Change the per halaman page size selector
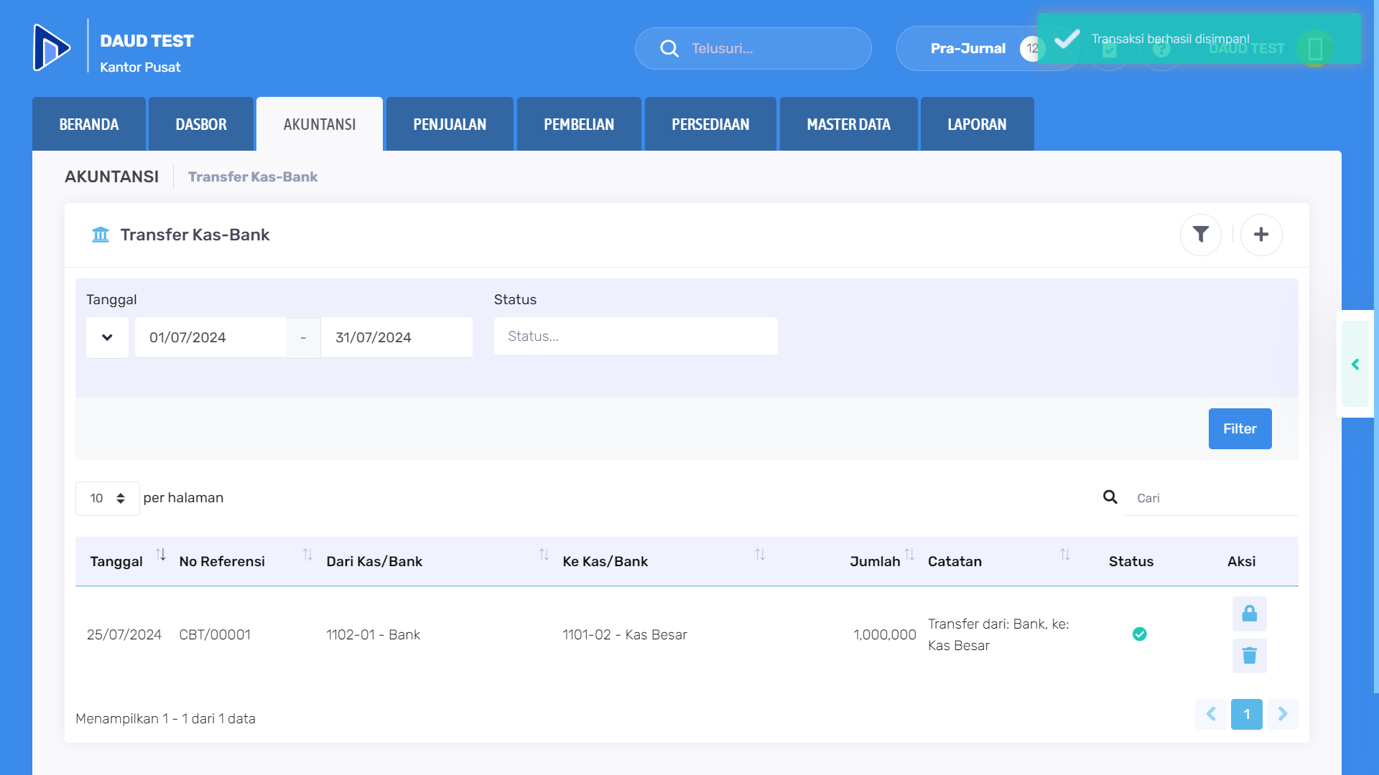 pos(107,498)
